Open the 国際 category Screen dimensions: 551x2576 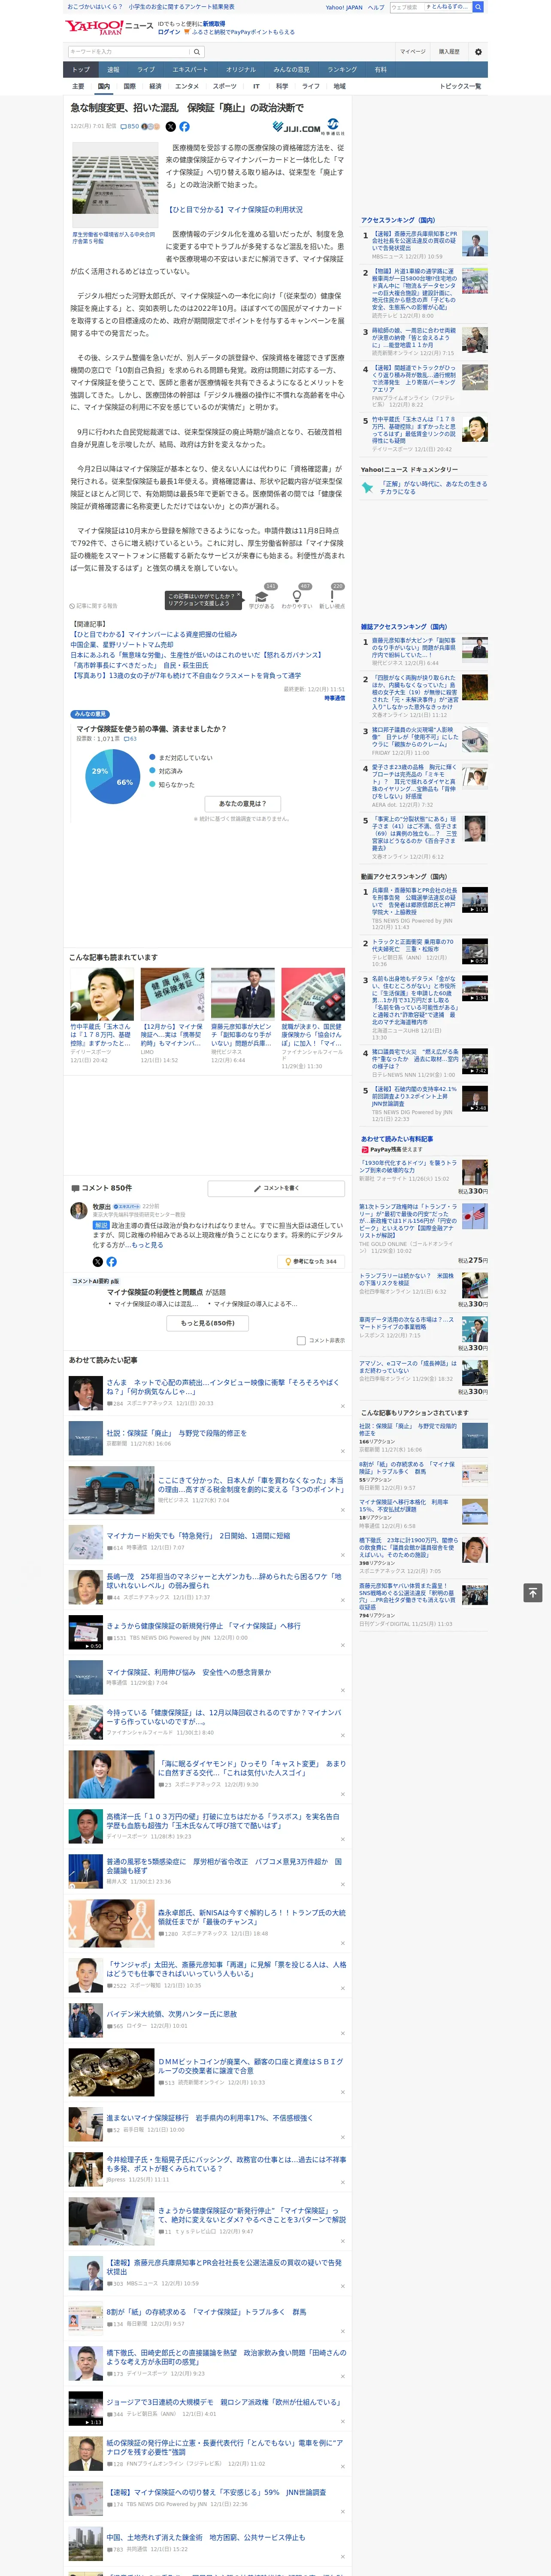coord(129,86)
